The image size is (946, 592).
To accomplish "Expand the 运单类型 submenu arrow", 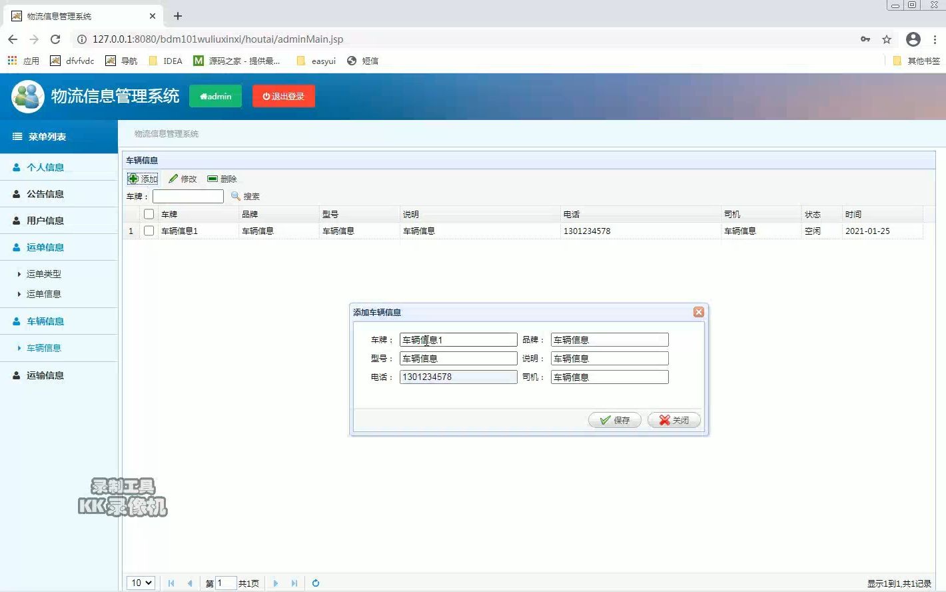I will [x=19, y=273].
